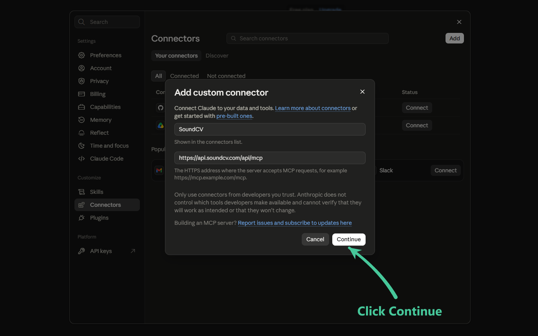Click the Search connectors magnifier icon

coord(234,38)
